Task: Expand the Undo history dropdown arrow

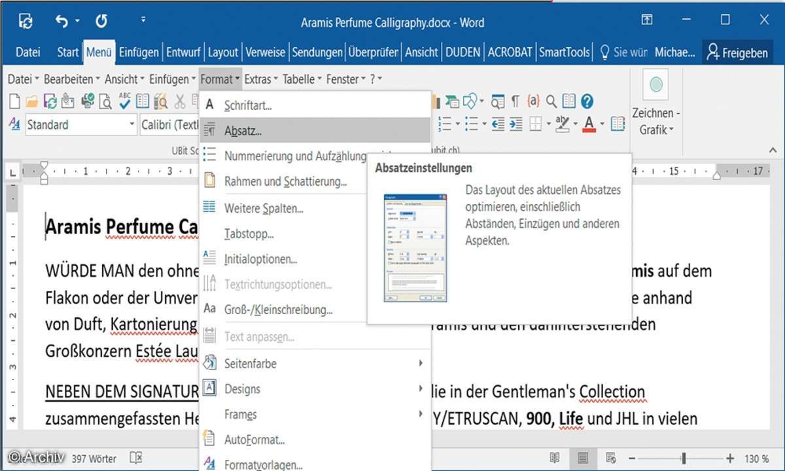Action: coord(77,22)
